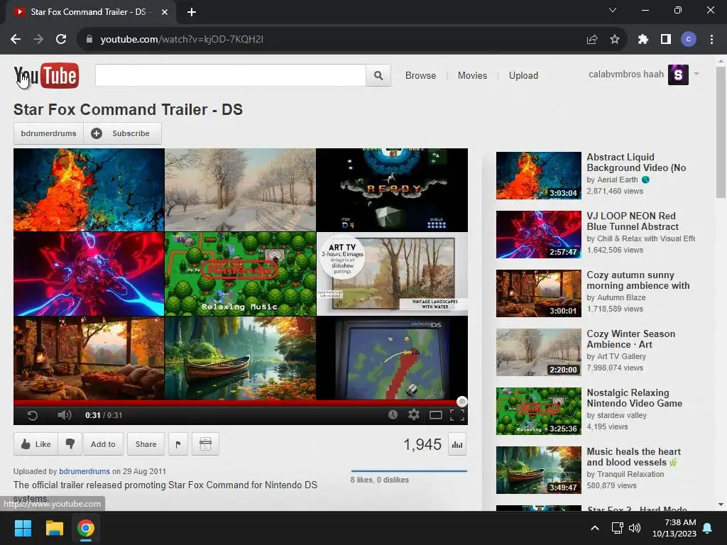Click in the YouTube search field

click(x=231, y=75)
